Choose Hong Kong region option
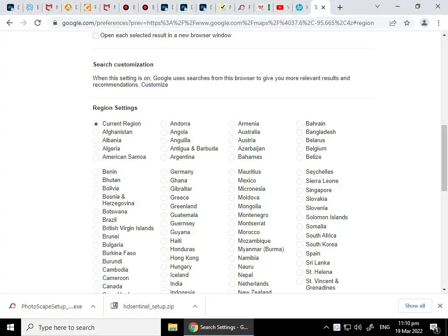 [x=164, y=258]
